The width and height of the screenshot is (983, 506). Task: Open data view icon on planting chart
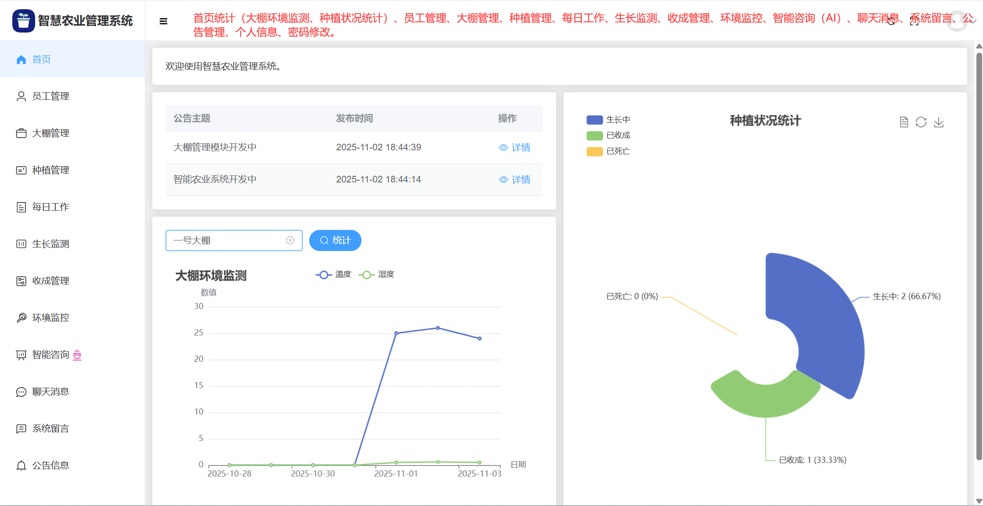903,122
